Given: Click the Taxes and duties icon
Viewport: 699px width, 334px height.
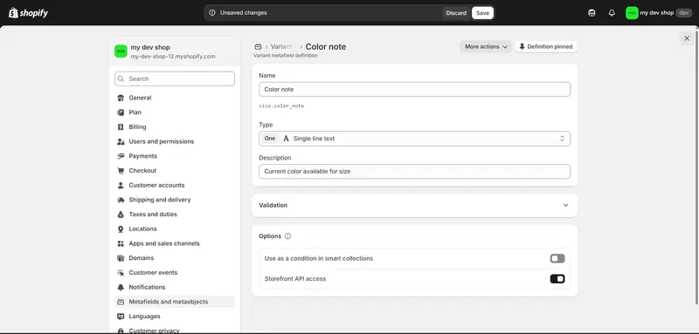Looking at the screenshot, I should pos(121,215).
